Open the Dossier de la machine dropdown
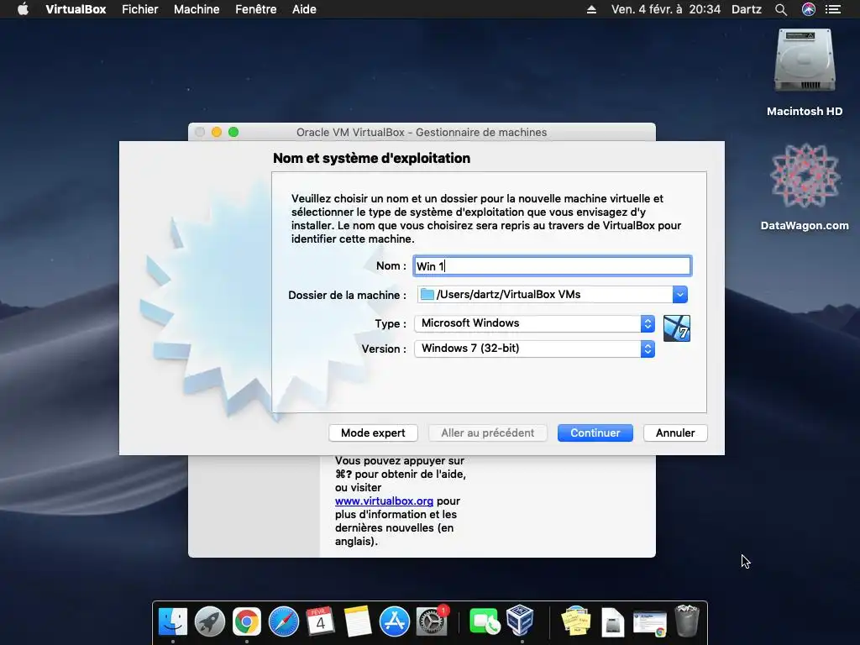Viewport: 860px width, 645px height. [x=679, y=295]
